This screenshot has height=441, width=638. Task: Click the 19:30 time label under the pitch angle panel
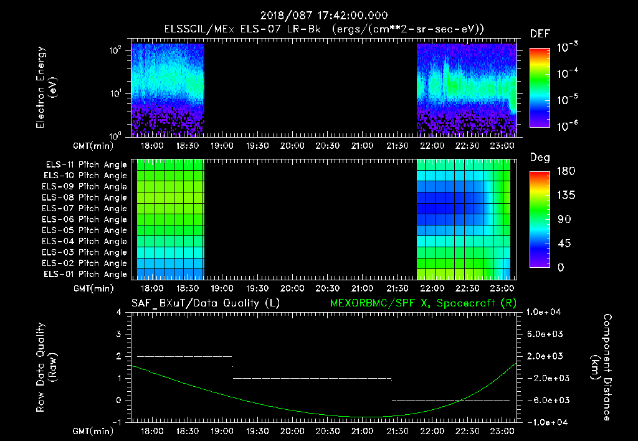(257, 288)
